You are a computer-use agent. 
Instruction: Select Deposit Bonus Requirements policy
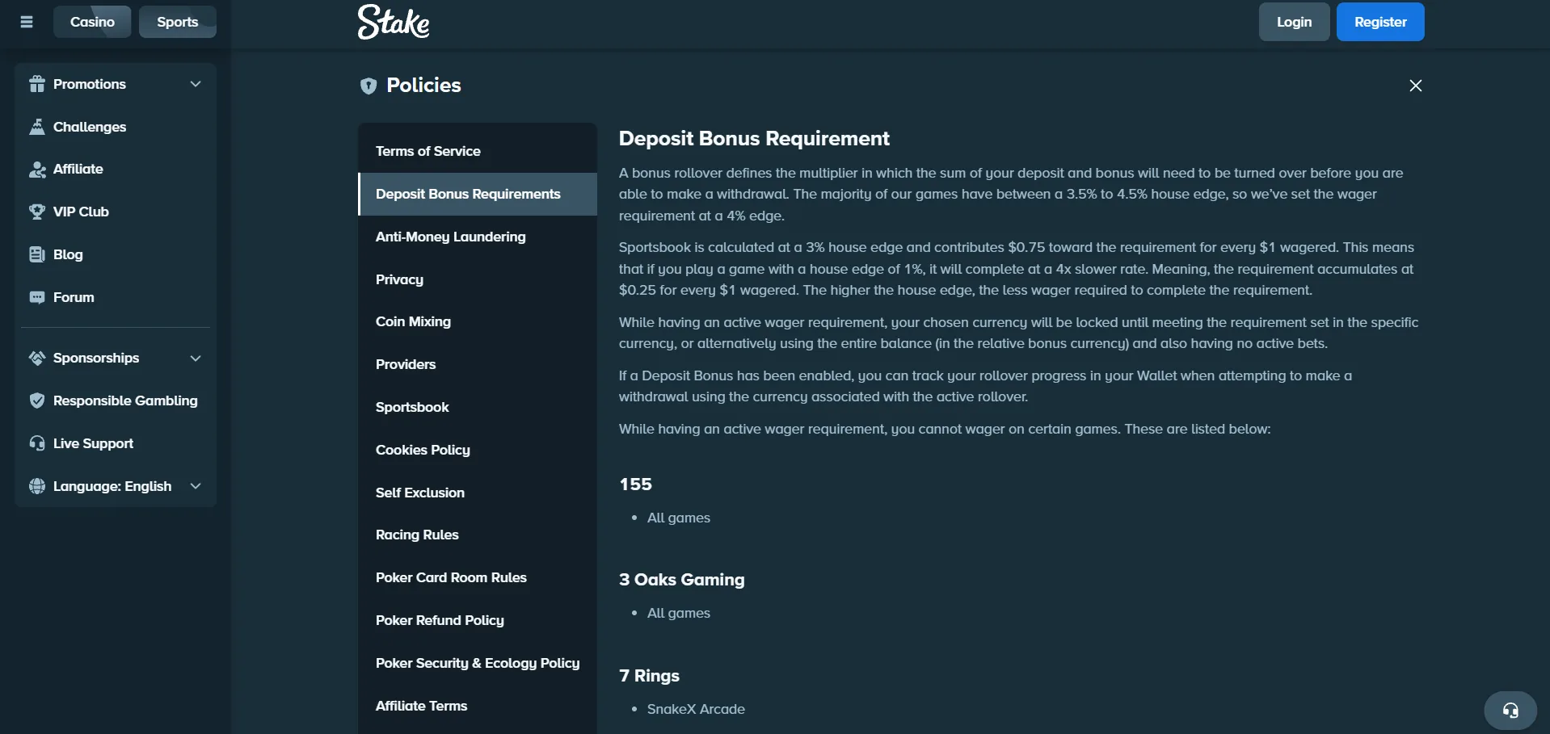pyautogui.click(x=478, y=194)
